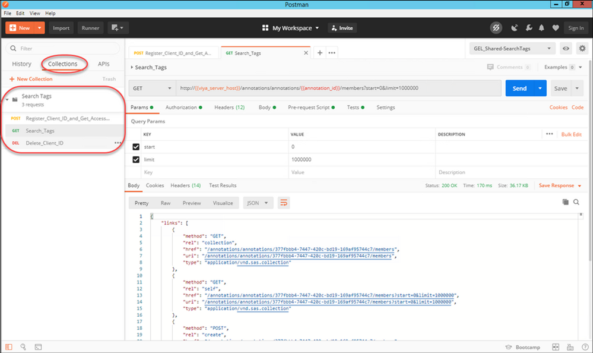Search the response body magnifier icon
This screenshot has width=593, height=353.
tap(576, 202)
